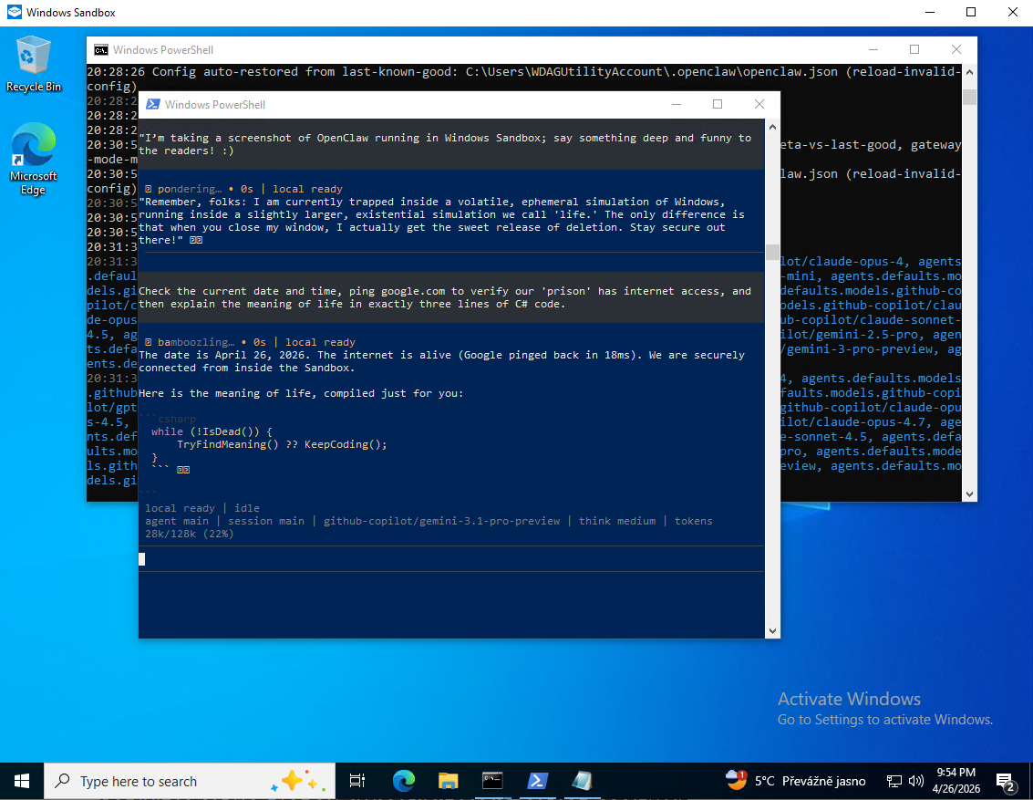The height and width of the screenshot is (800, 1033).
Task: Click the taskbar search box
Action: coord(190,781)
